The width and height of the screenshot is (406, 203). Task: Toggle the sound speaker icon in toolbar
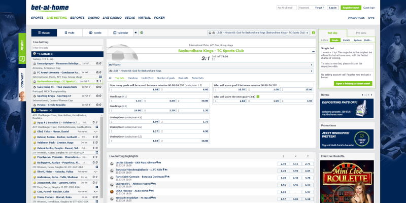[136, 32]
